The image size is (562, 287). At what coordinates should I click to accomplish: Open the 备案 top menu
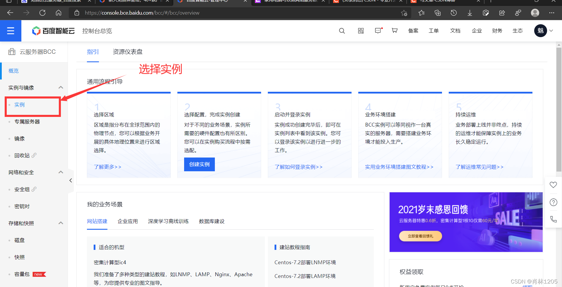413,31
